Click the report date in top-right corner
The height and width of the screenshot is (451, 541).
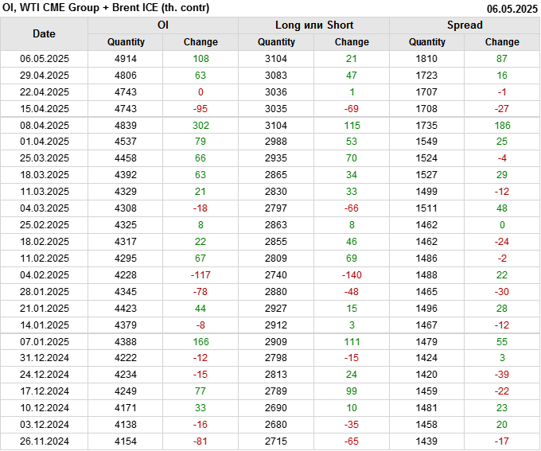tap(512, 10)
